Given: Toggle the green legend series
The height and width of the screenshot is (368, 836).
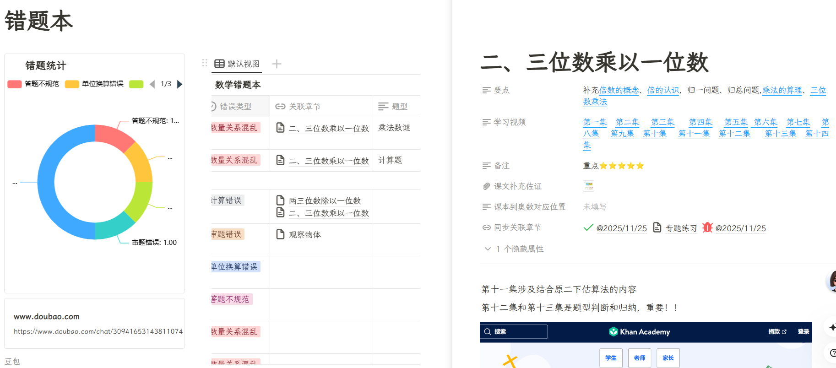Looking at the screenshot, I should tap(136, 84).
